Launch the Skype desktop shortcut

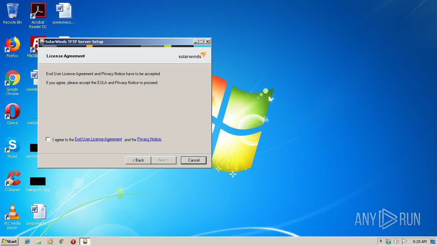12,148
